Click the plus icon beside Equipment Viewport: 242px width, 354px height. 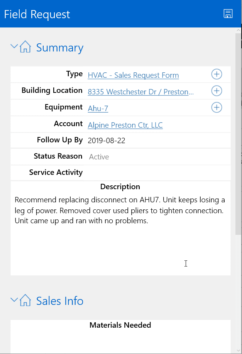click(x=217, y=108)
